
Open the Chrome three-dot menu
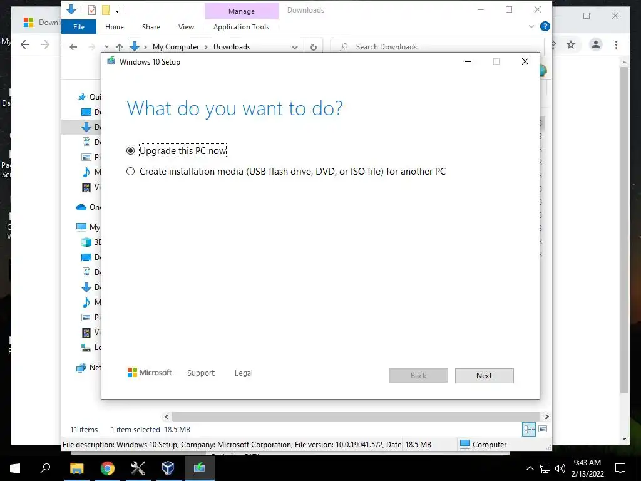point(616,44)
